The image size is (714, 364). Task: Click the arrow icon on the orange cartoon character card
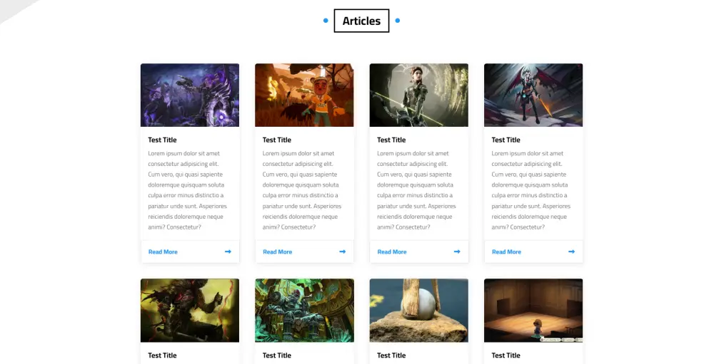click(343, 251)
